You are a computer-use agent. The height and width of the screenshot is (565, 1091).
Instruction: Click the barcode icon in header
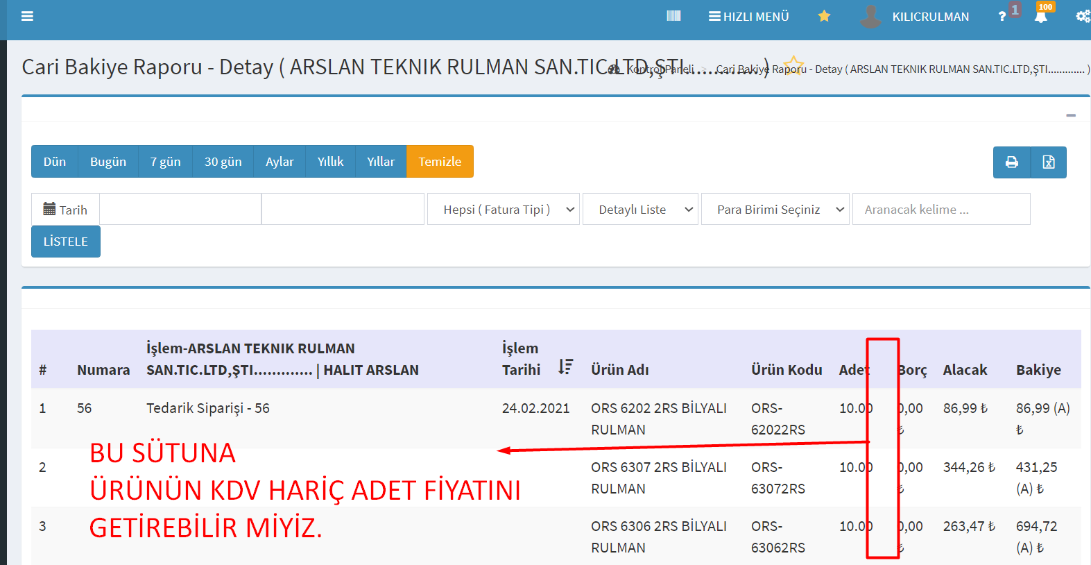pos(673,16)
